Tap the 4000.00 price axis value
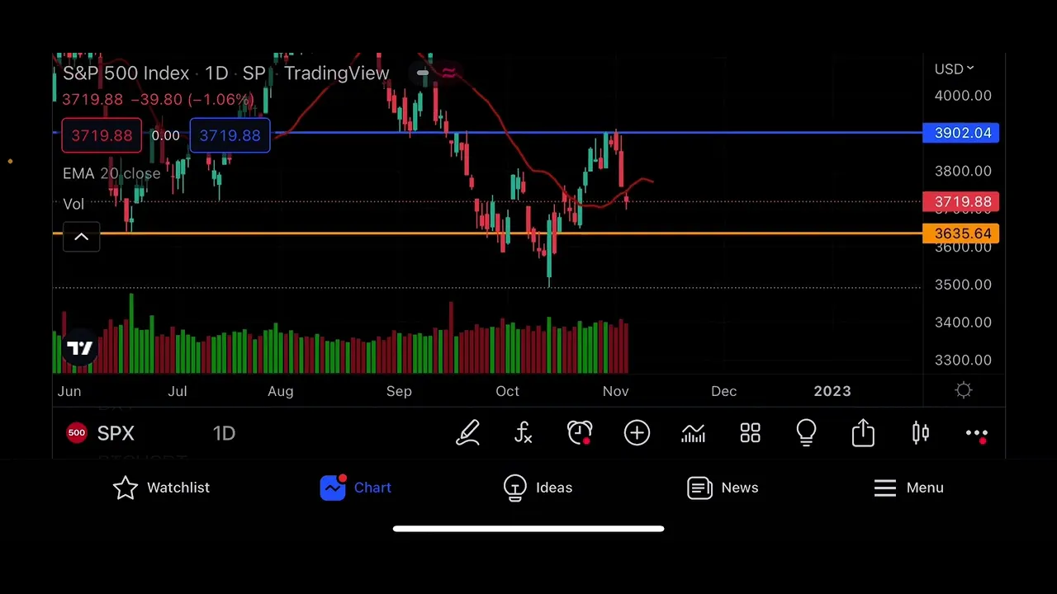This screenshot has height=594, width=1057. coord(963,96)
